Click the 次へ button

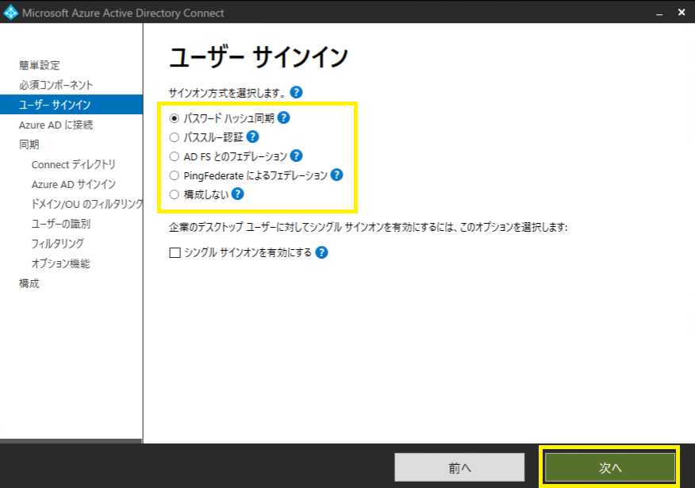[x=610, y=467]
